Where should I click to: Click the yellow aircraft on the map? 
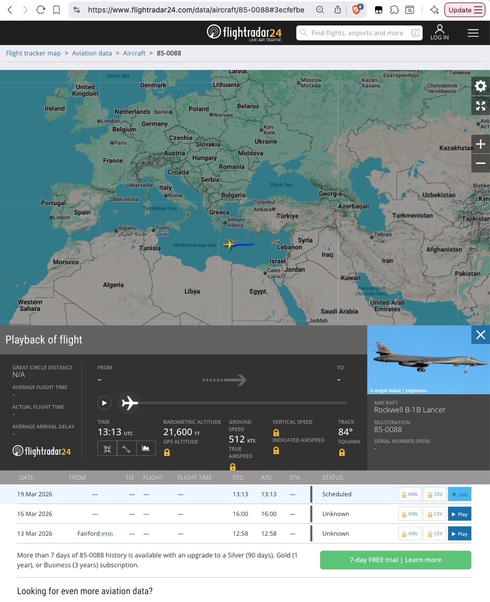(x=229, y=244)
